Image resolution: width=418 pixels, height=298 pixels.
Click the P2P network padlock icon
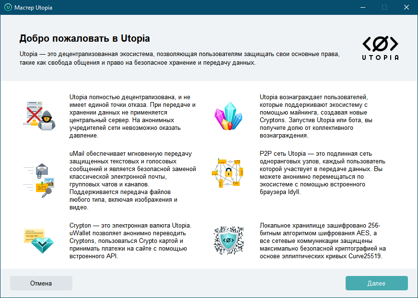tap(228, 173)
